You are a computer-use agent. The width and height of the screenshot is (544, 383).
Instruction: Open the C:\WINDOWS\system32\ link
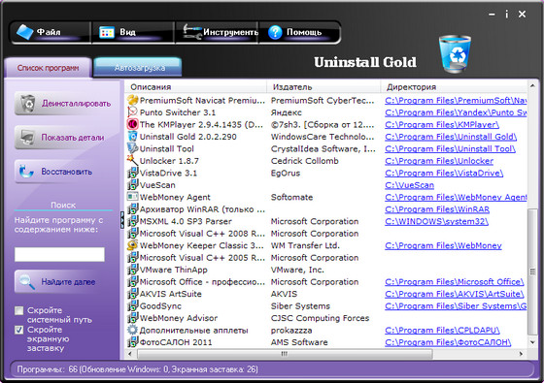tap(436, 221)
